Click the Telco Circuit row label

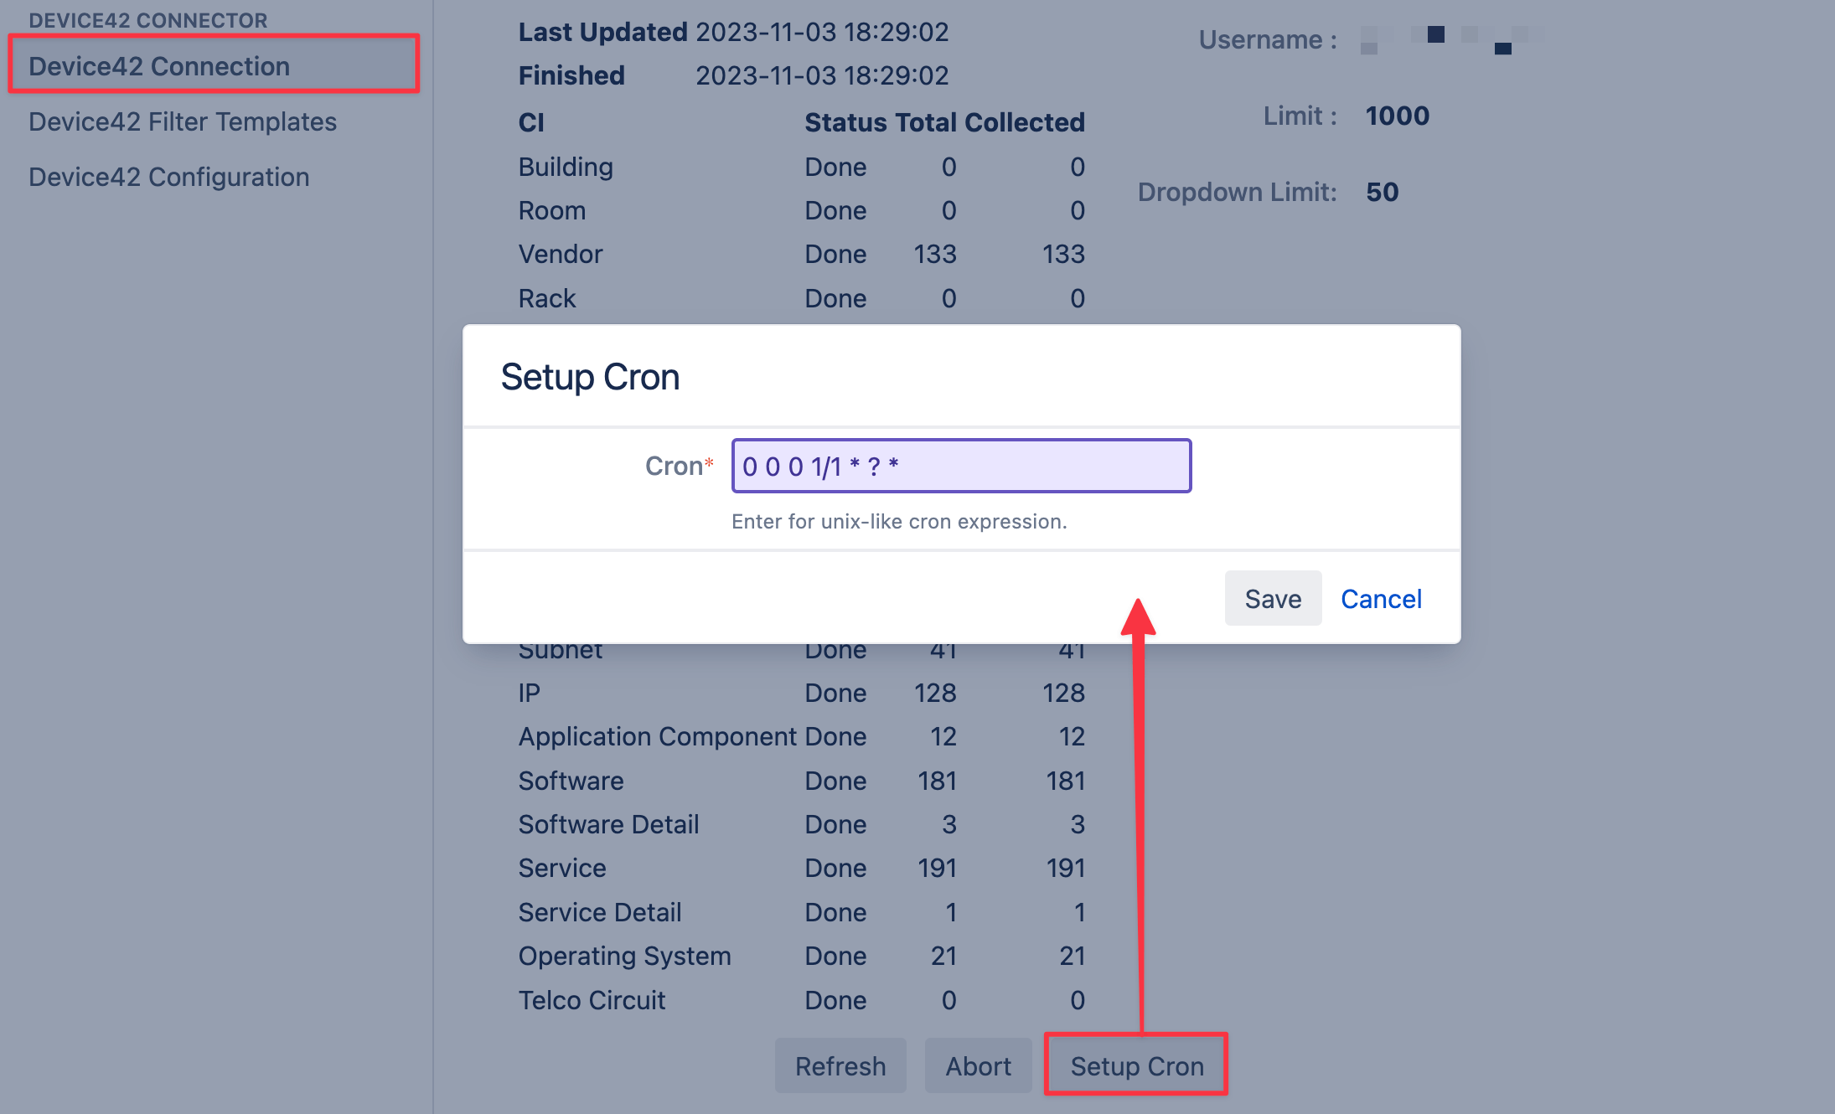click(592, 1000)
